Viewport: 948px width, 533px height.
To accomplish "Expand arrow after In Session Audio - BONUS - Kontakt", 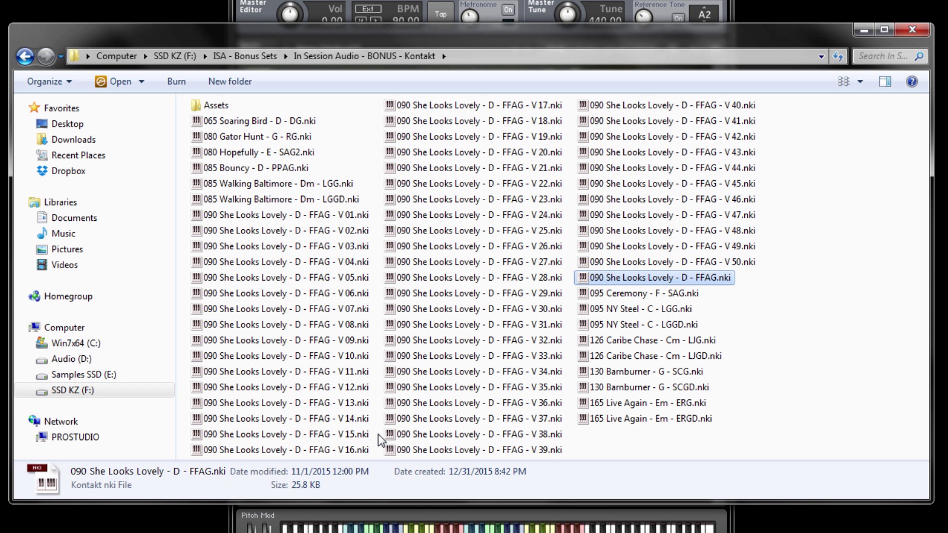I will coord(443,56).
